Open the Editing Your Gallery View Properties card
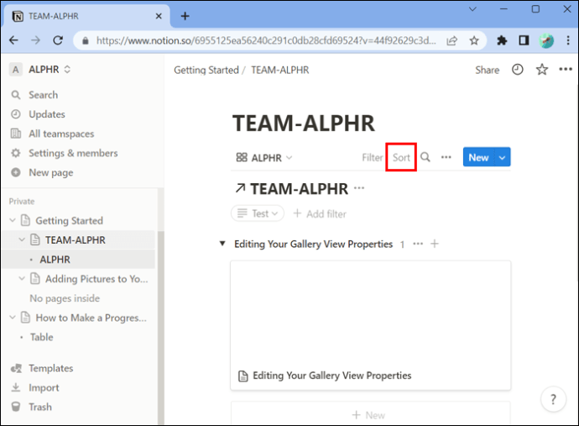 pyautogui.click(x=371, y=325)
